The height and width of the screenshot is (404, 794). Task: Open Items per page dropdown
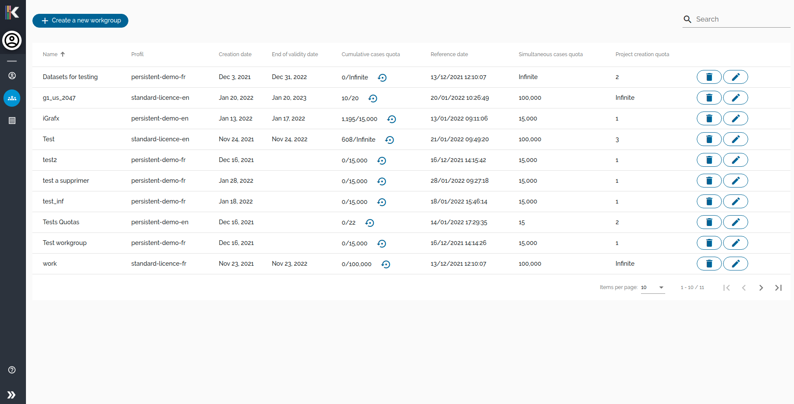coord(653,288)
